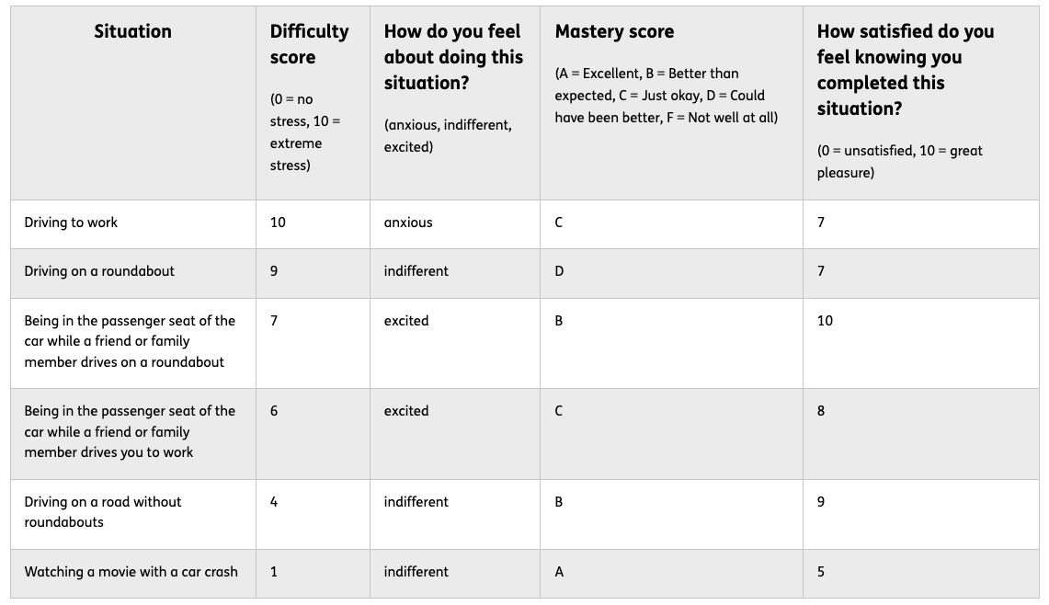The image size is (1049, 605).
Task: Click the 'Situation' column header
Action: coord(133,103)
